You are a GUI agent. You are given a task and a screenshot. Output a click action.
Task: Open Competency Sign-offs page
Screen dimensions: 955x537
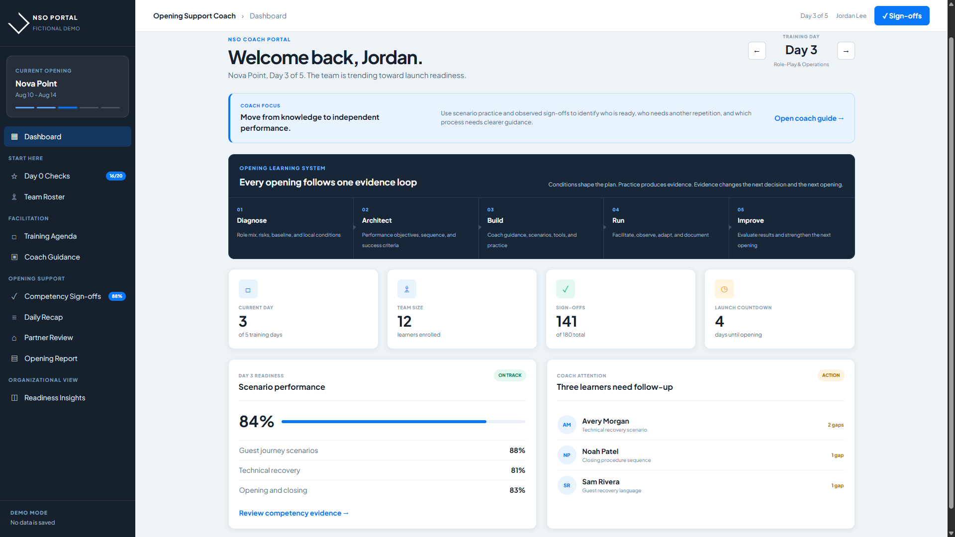pyautogui.click(x=68, y=296)
